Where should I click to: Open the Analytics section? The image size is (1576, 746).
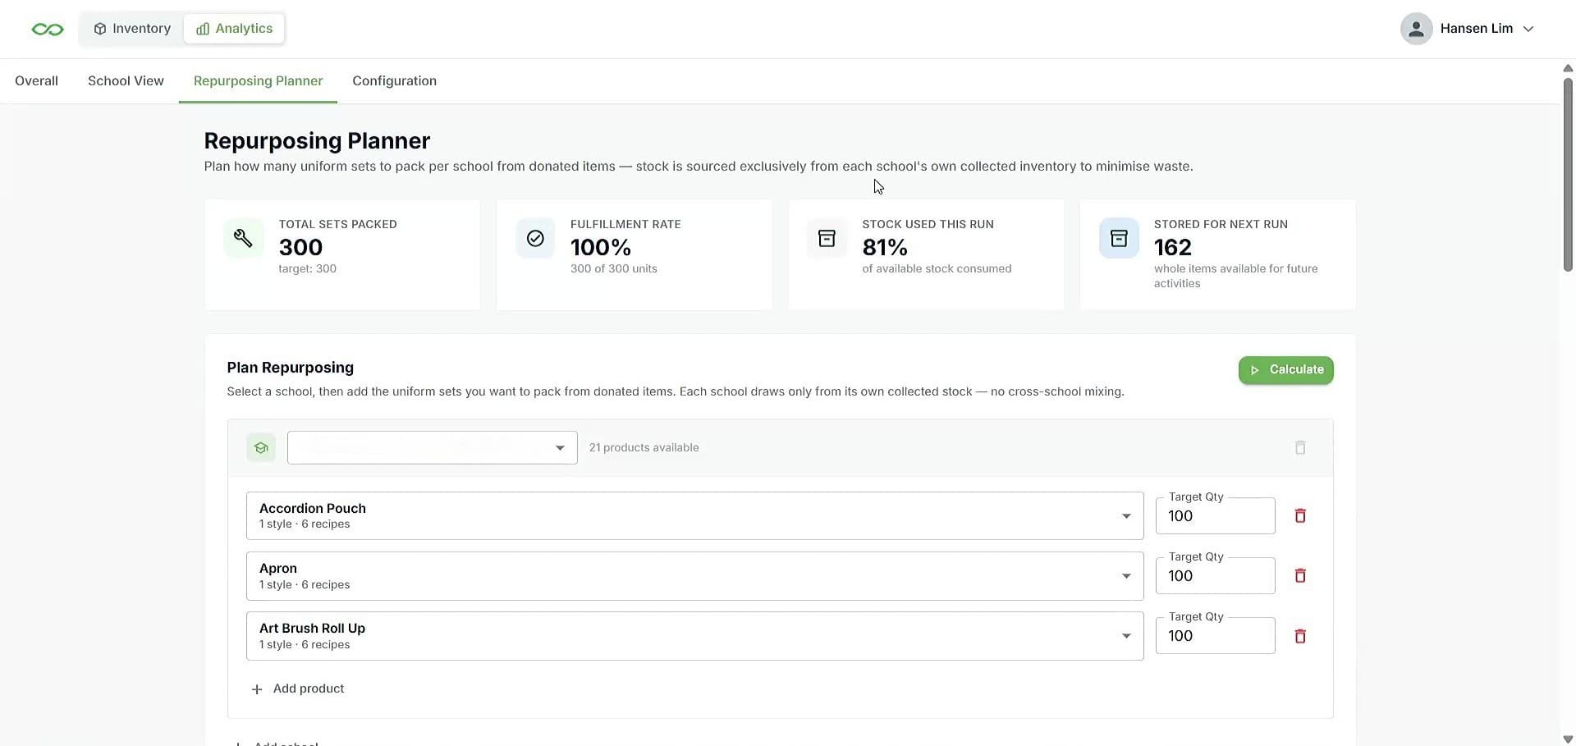pos(234,29)
